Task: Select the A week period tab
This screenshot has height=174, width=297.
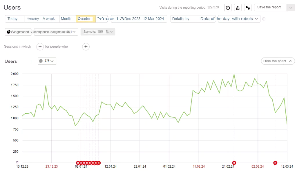Action: [x=50, y=19]
